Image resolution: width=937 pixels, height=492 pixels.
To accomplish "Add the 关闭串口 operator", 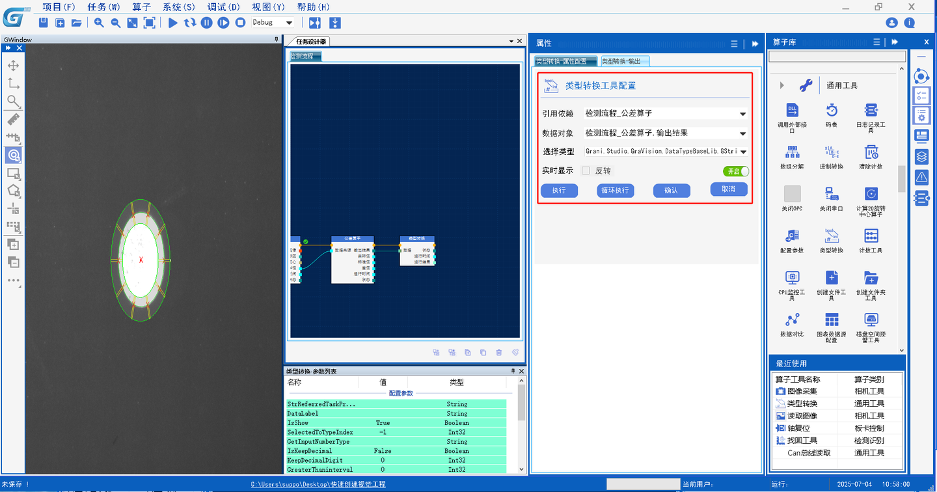I will coord(832,198).
